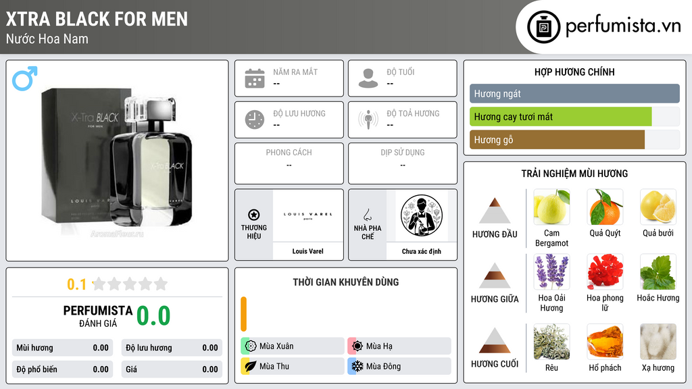The height and width of the screenshot is (389, 692).
Task: Click the Hương ngát accord bar
Action: point(574,93)
